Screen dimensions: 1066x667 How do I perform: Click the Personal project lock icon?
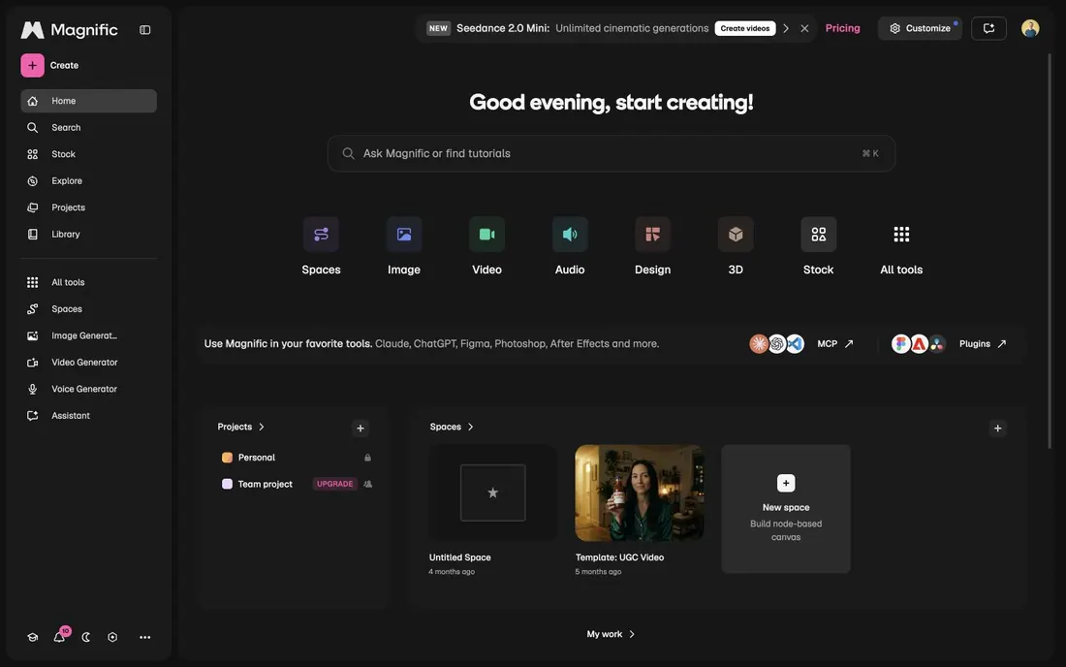tap(368, 458)
